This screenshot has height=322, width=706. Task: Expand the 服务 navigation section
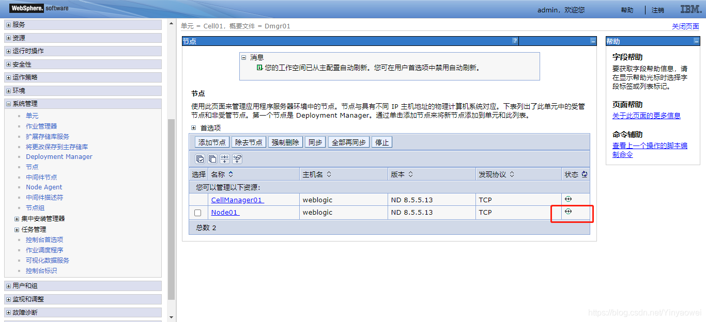[x=8, y=25]
